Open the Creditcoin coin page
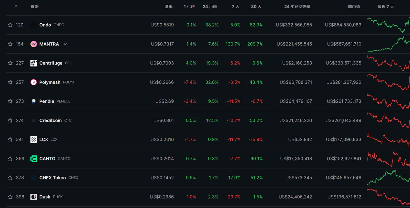 pos(50,120)
